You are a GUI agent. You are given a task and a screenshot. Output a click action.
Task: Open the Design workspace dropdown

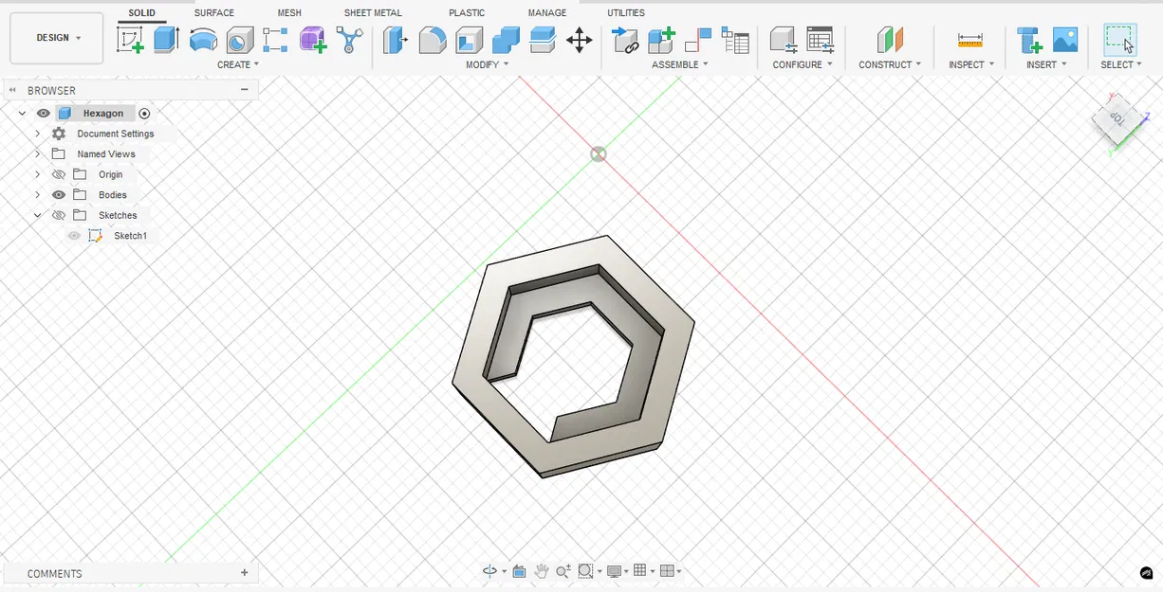click(57, 38)
